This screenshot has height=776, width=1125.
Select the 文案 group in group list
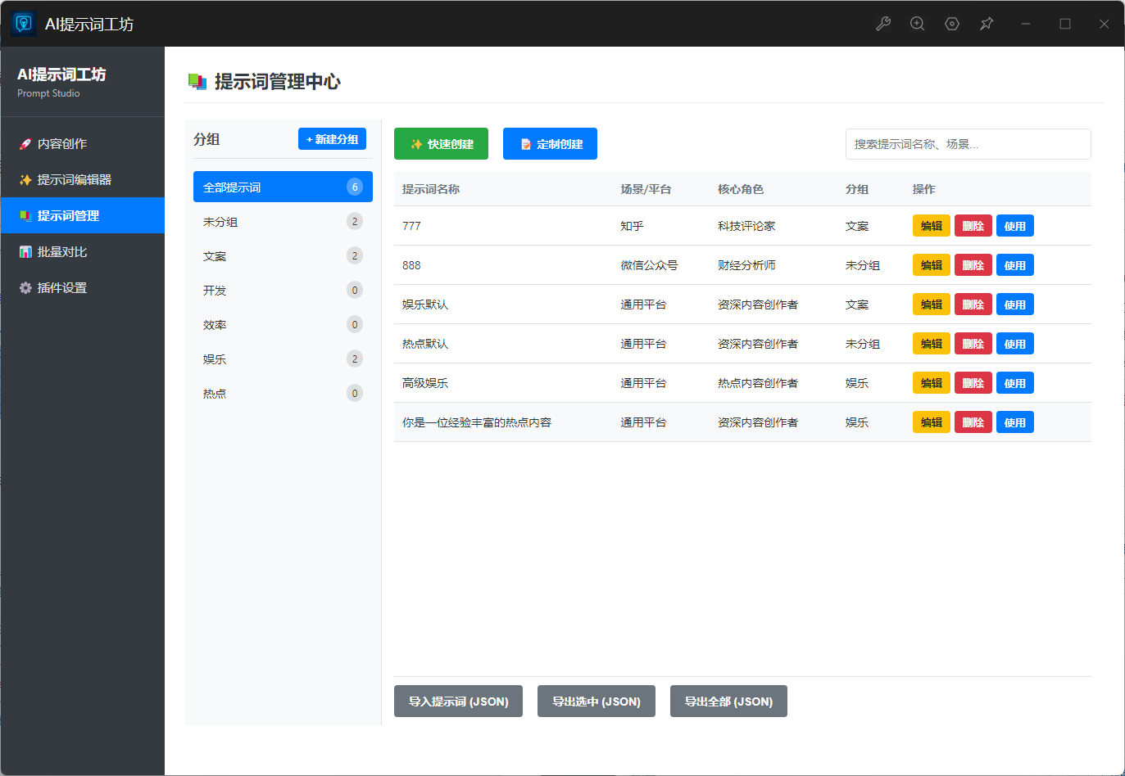pyautogui.click(x=283, y=256)
